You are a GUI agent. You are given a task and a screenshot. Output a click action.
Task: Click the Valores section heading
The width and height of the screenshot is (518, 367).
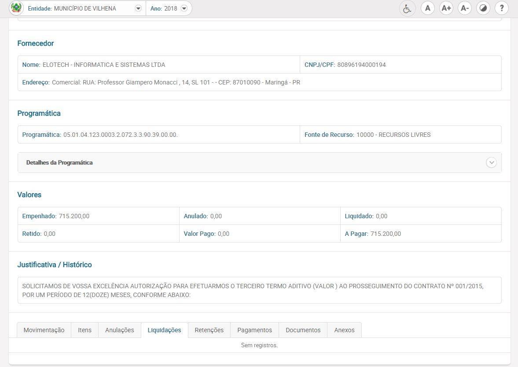(29, 195)
